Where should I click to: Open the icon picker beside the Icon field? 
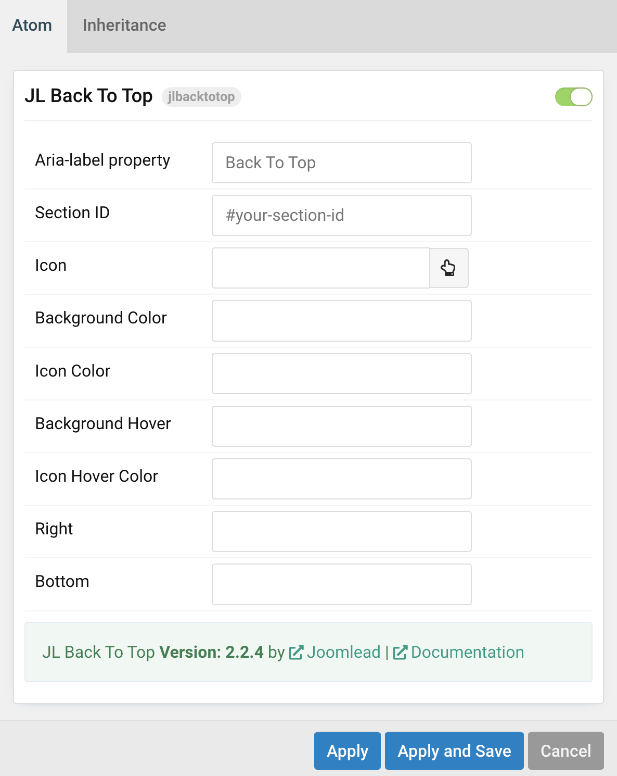(x=448, y=268)
